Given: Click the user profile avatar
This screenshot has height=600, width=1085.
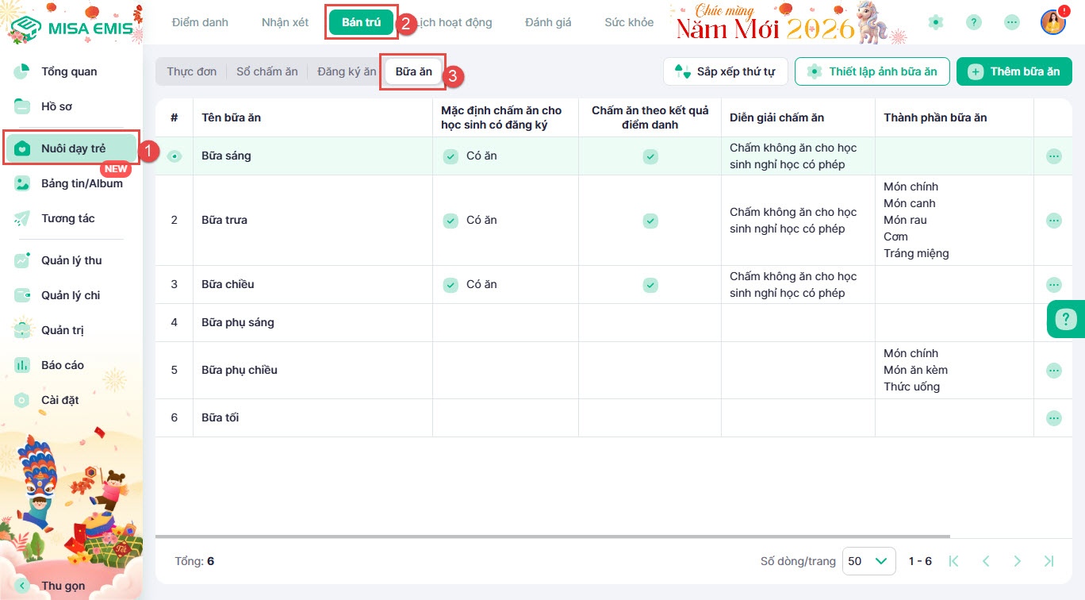Looking at the screenshot, I should point(1052,22).
